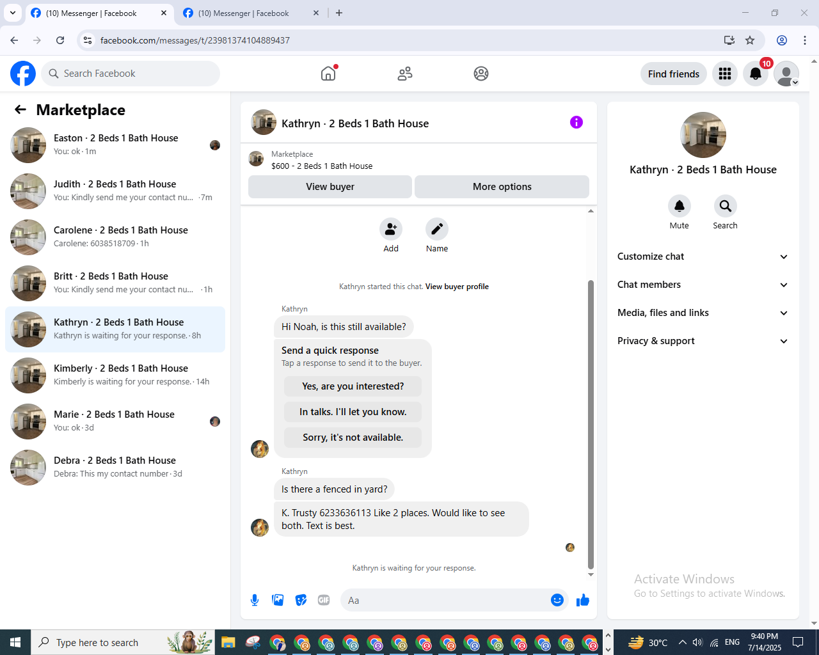Click the ENG language indicator in tray
819x655 pixels.
point(733,642)
